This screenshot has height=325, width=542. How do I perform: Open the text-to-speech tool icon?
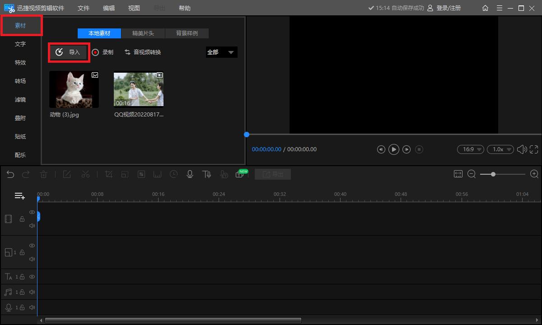click(206, 174)
